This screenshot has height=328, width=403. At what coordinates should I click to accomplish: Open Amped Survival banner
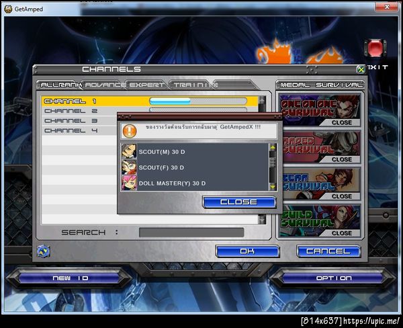[x=321, y=147]
